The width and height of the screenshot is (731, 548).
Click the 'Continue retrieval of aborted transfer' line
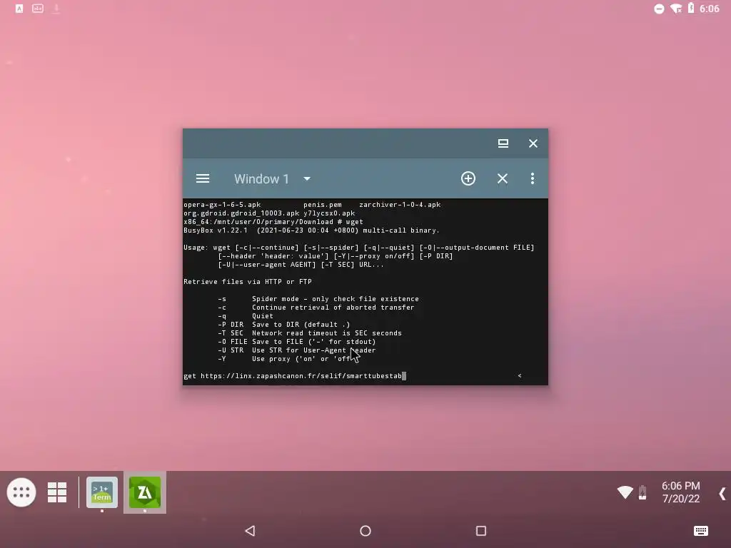[333, 308]
